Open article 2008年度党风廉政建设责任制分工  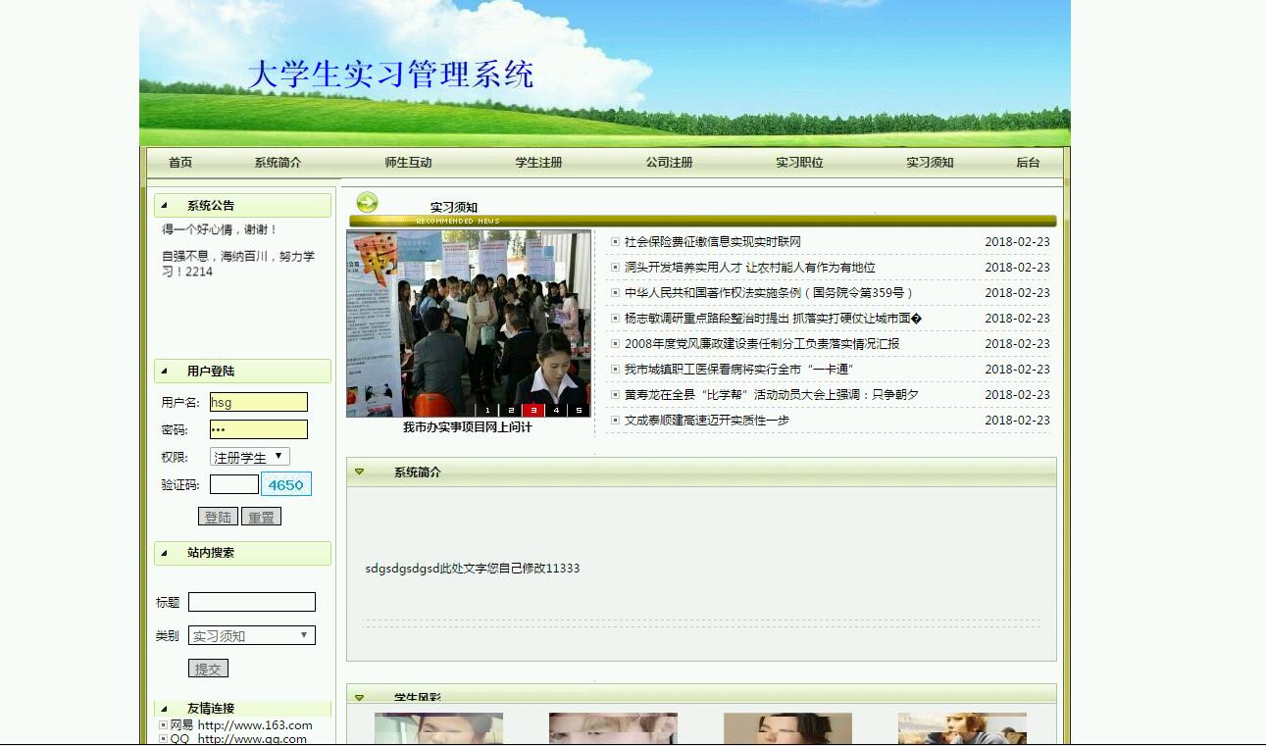[762, 344]
